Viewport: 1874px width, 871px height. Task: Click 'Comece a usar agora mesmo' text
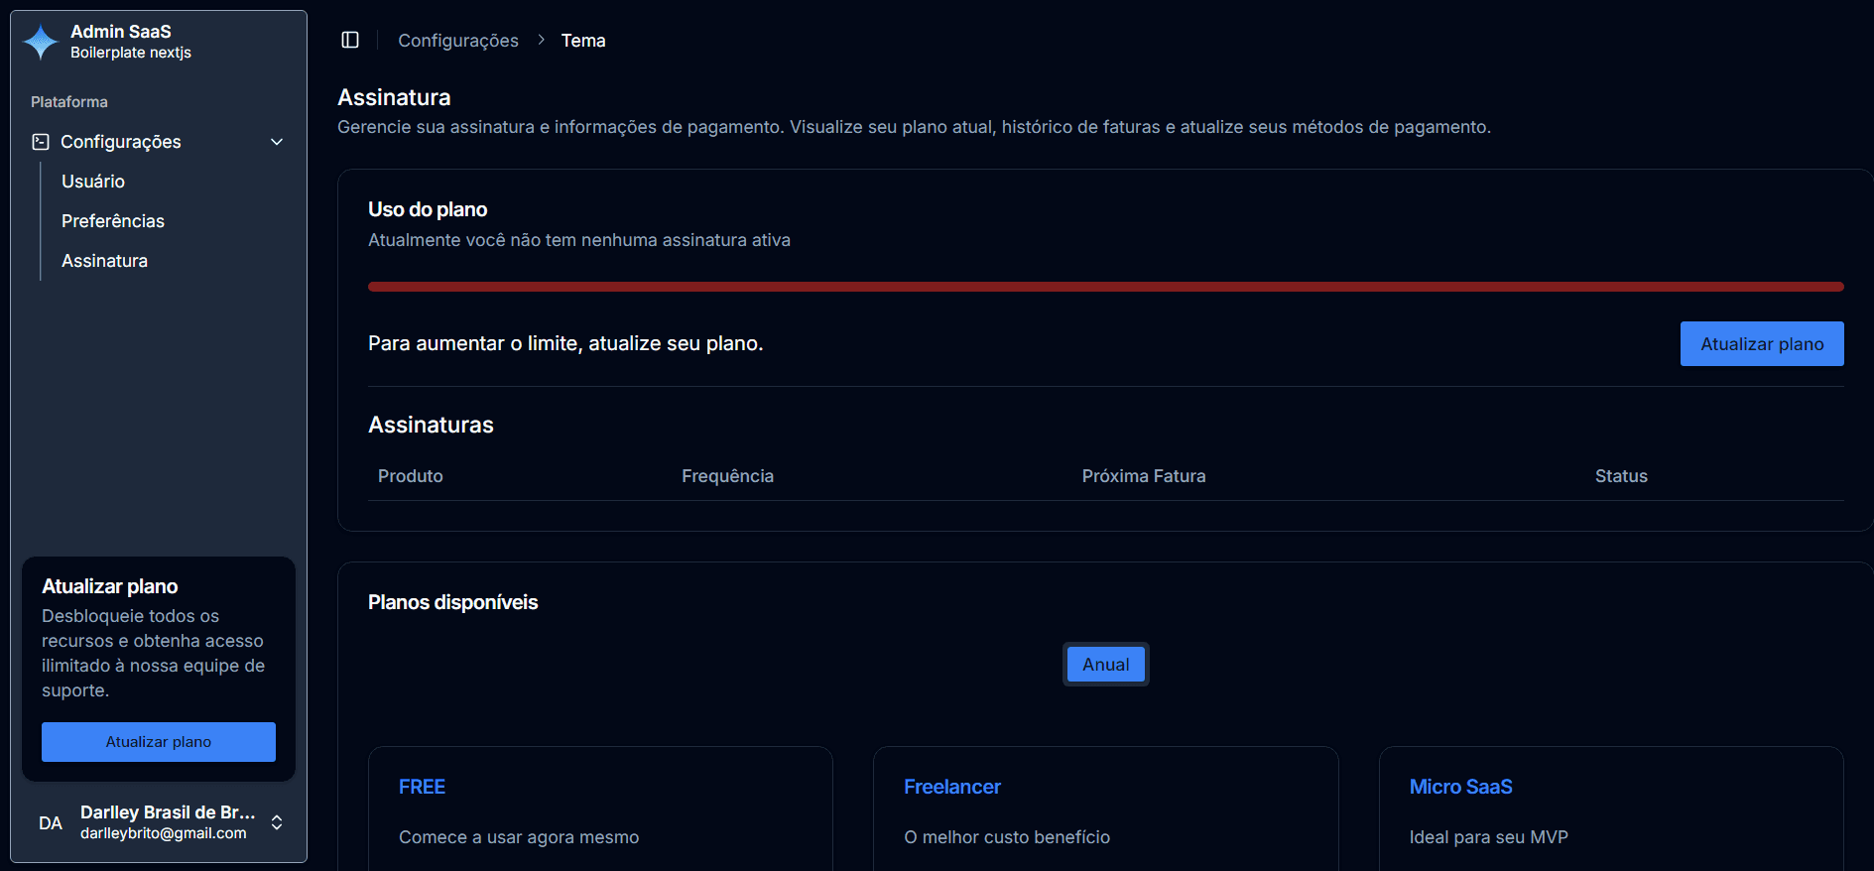519,837
